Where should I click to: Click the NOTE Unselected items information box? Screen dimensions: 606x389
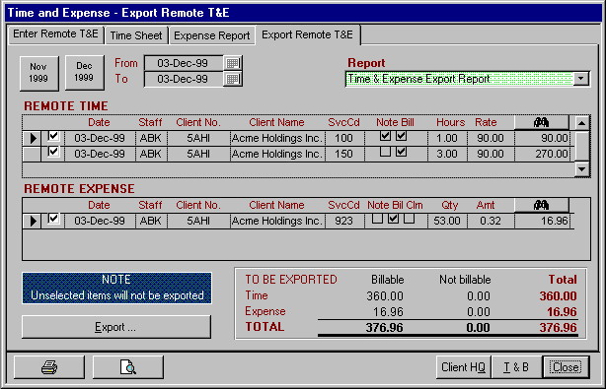(116, 288)
